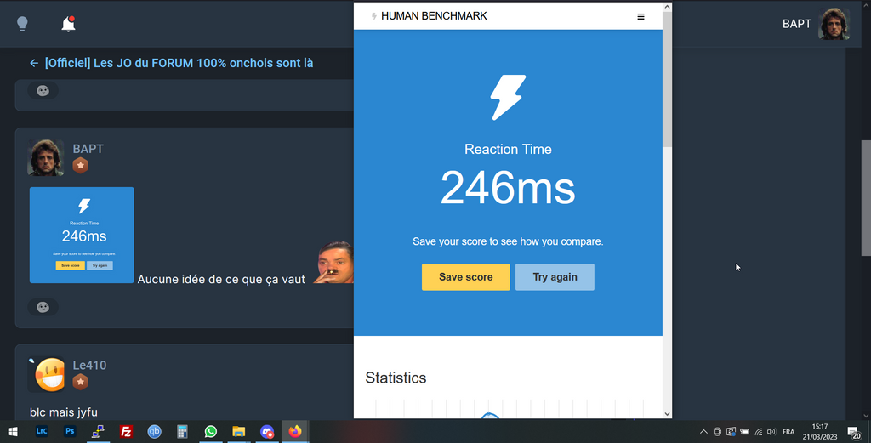Click the 246ms result text
871x443 pixels.
508,188
